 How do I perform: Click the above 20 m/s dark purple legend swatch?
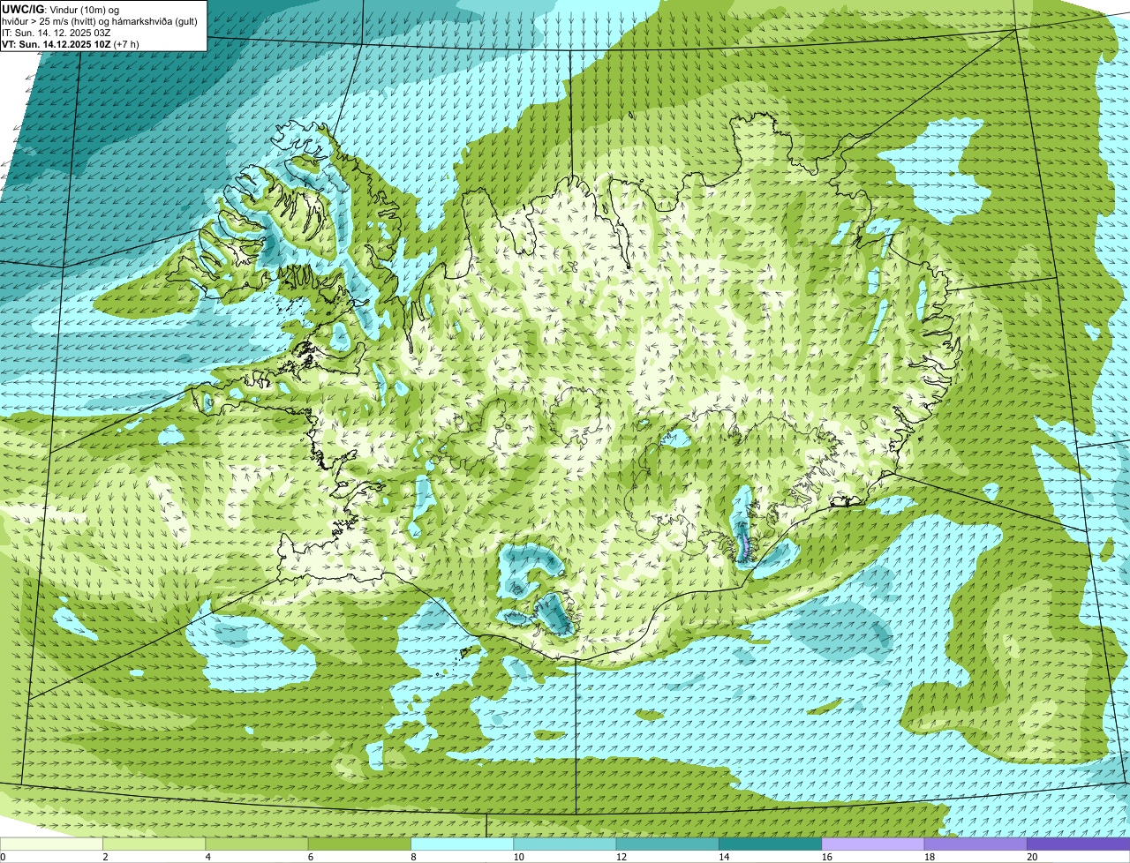click(1078, 844)
